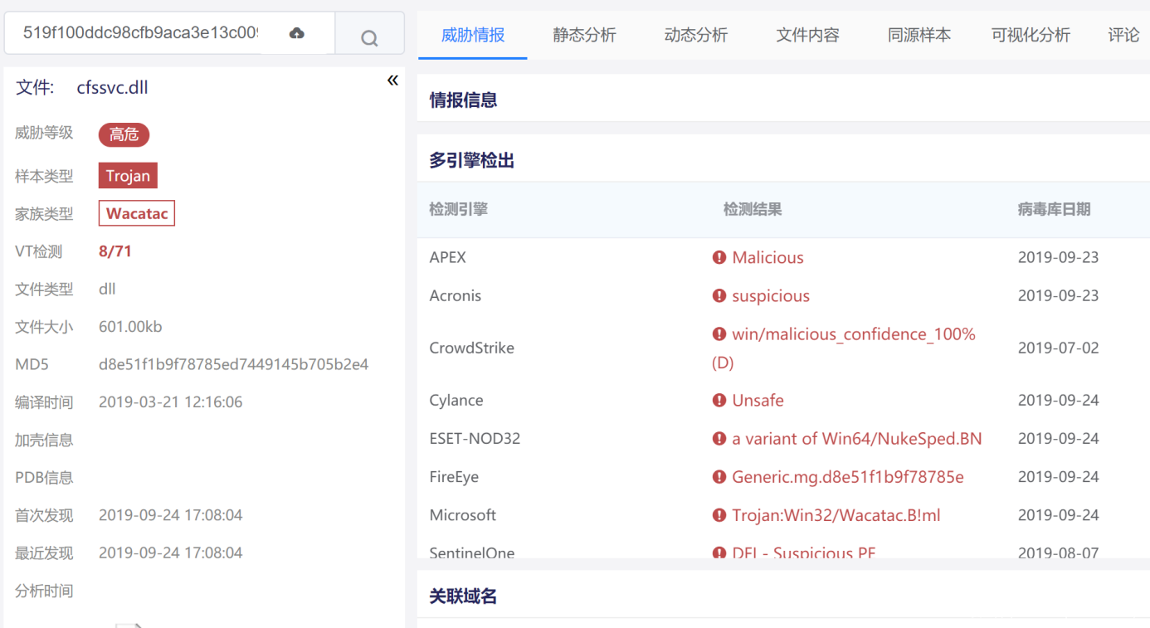Click warning icon beside Trojan:Win32/Wacatac.B!ml
1150x628 pixels.
point(719,515)
